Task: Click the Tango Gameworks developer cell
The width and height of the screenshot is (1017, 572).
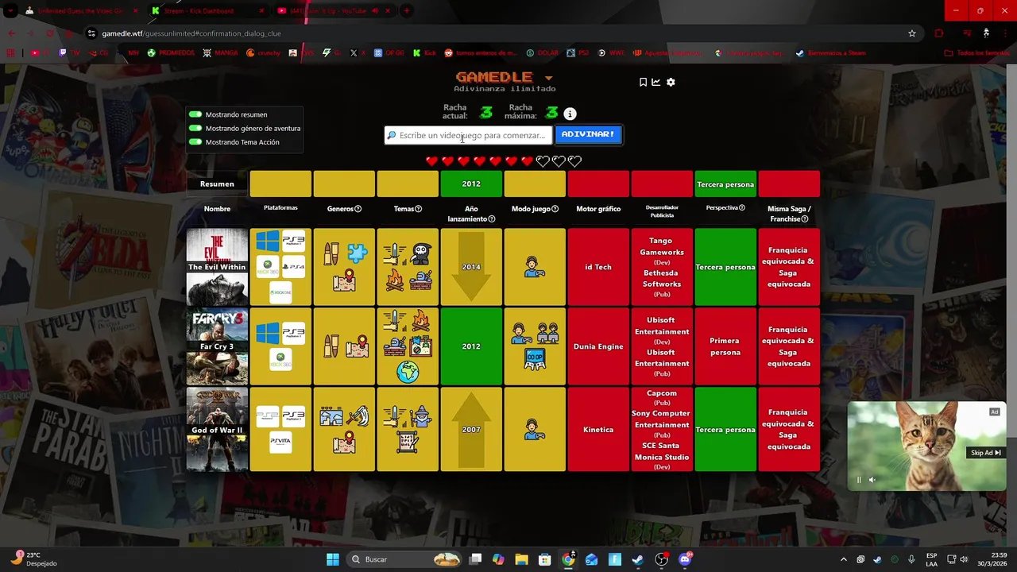Action: [662, 267]
